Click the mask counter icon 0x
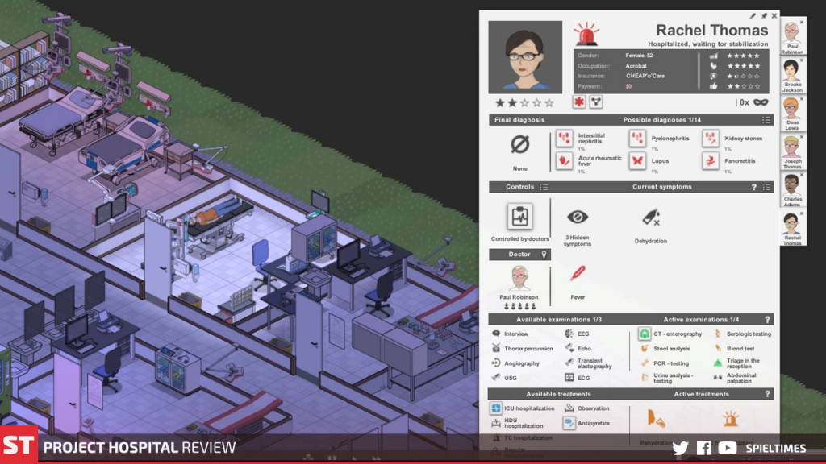Screen dimensions: 826x464 pos(760,102)
